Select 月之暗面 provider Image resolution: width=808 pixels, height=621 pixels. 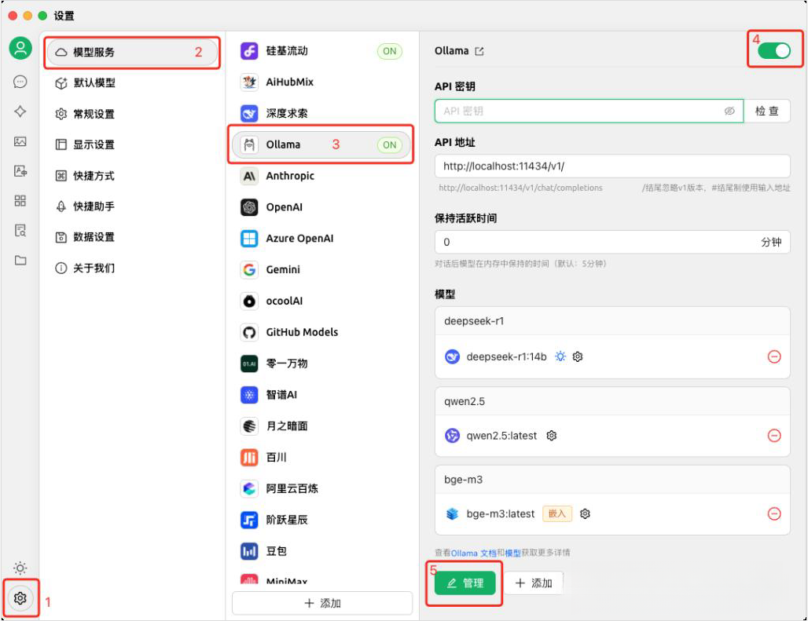pyautogui.click(x=321, y=426)
